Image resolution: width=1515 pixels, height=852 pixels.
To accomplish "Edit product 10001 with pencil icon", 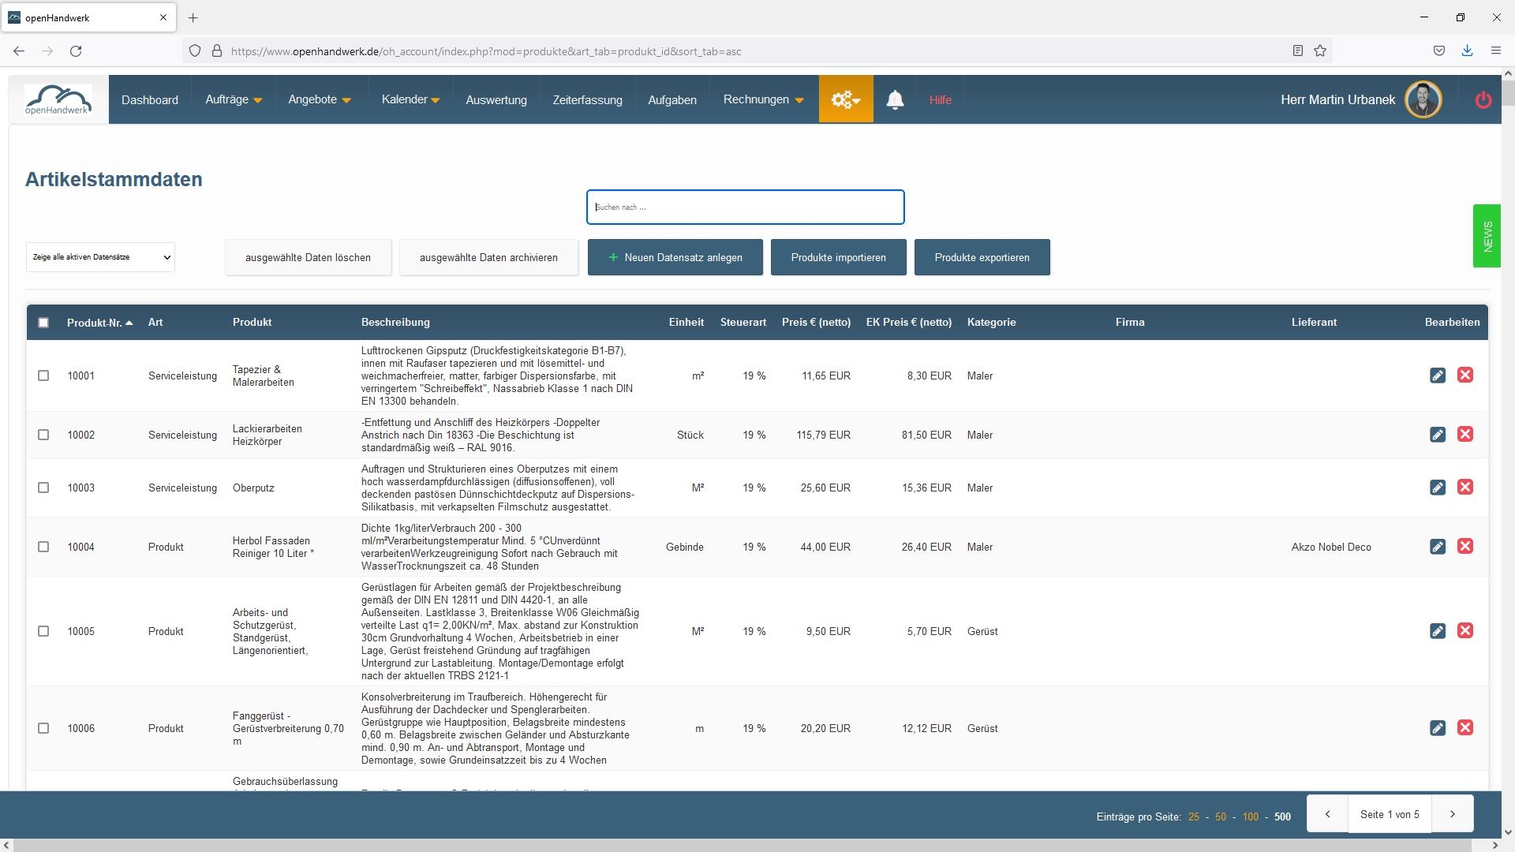I will pos(1438,376).
